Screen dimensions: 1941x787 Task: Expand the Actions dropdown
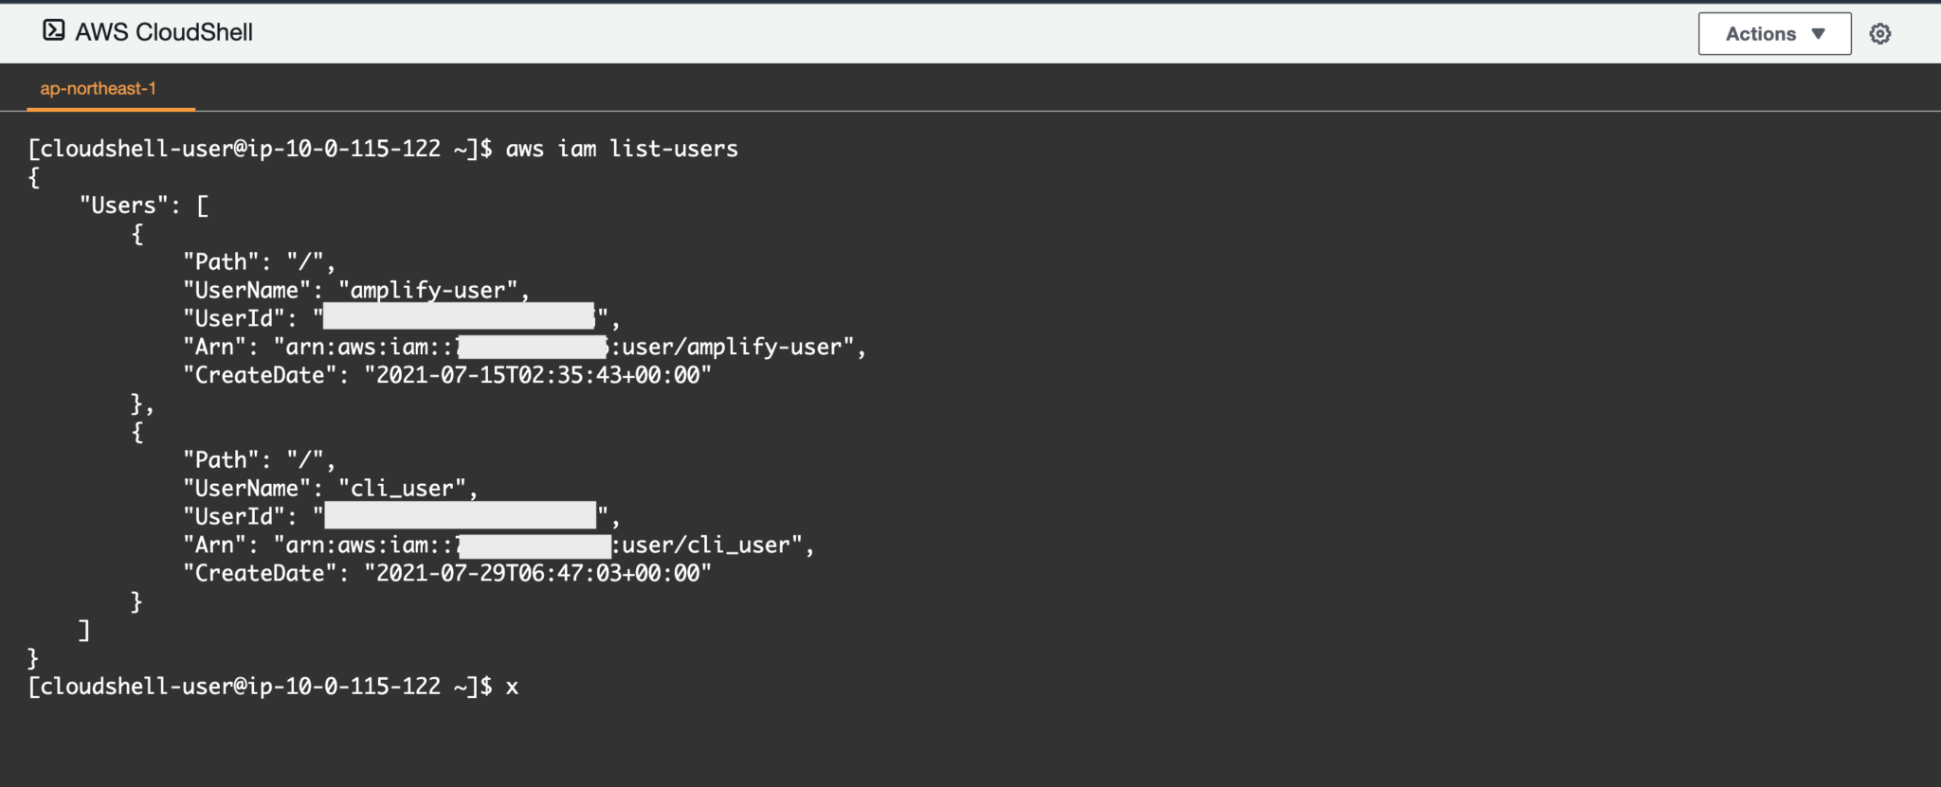coord(1773,32)
